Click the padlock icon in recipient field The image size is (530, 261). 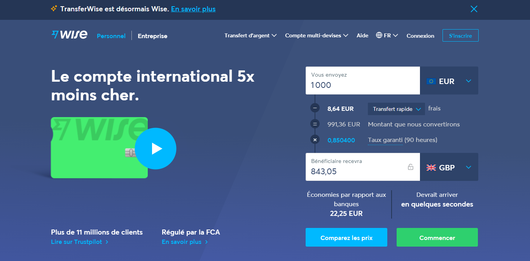tap(410, 167)
